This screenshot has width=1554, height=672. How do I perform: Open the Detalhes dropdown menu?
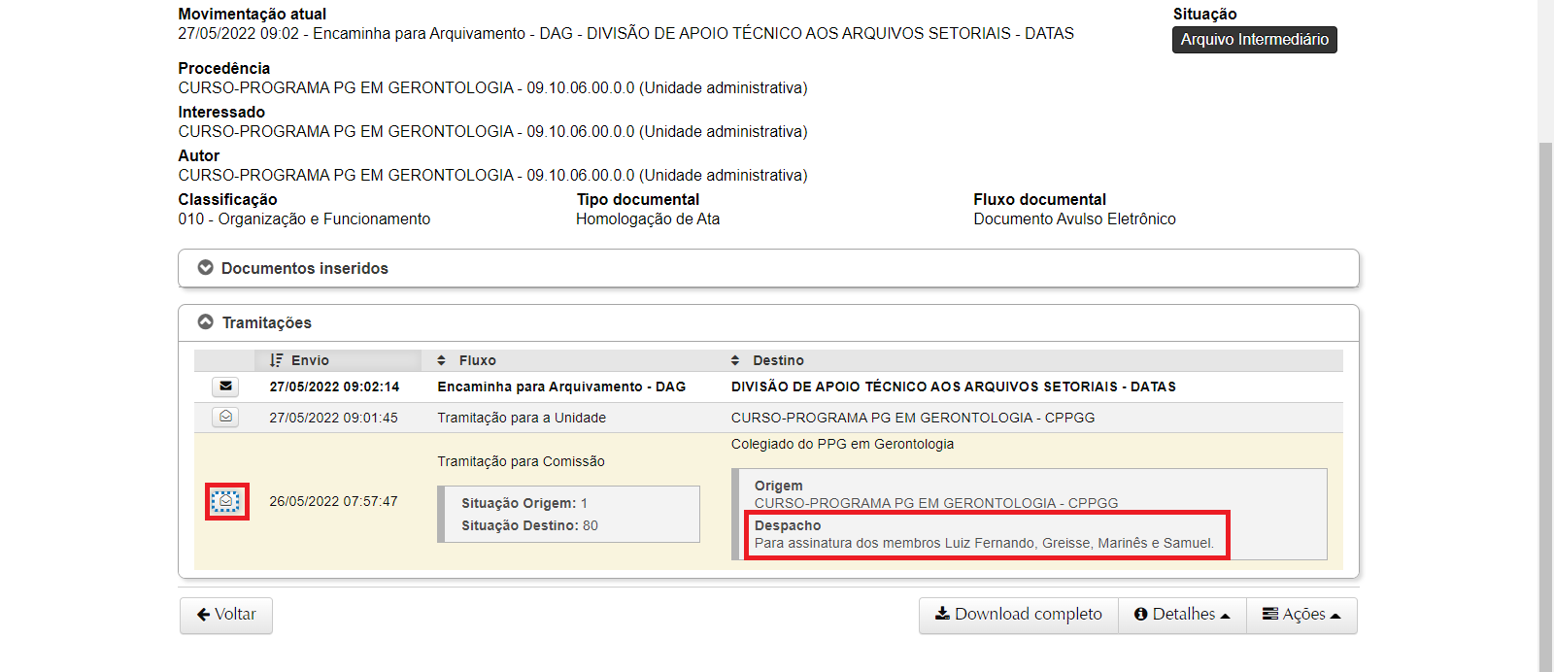(x=1182, y=615)
